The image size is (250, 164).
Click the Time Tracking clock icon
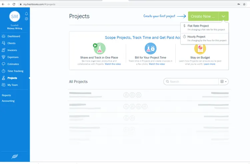pos(4,71)
